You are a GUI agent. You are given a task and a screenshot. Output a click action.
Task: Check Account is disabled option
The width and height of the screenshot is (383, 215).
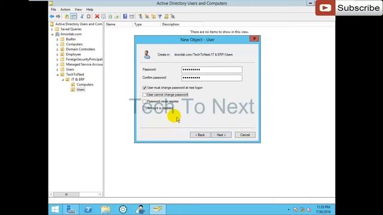coord(145,108)
